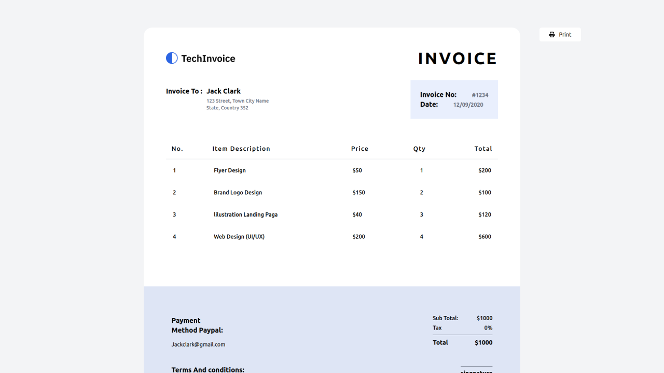Click the customer address 123 Street line
Image resolution: width=664 pixels, height=373 pixels.
(x=238, y=101)
